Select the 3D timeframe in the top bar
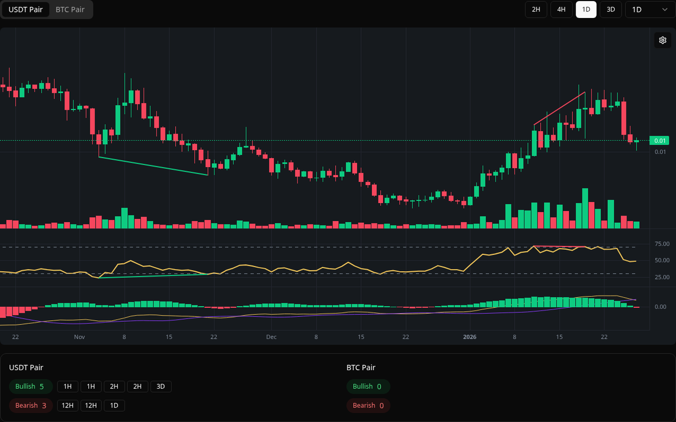This screenshot has width=676, height=422. [x=611, y=10]
